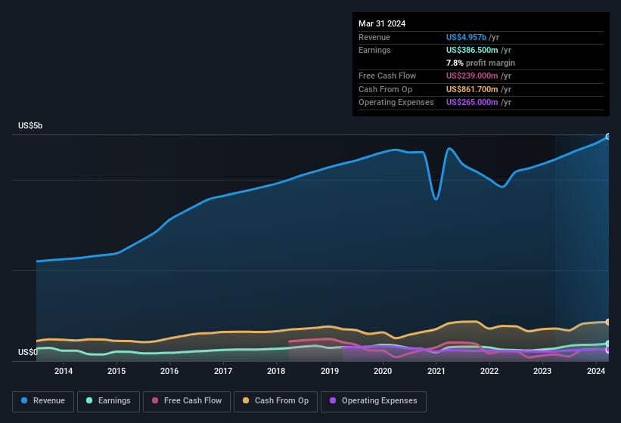Click the Earnings row label in tooltip
Image resolution: width=621 pixels, height=423 pixels.
point(374,50)
